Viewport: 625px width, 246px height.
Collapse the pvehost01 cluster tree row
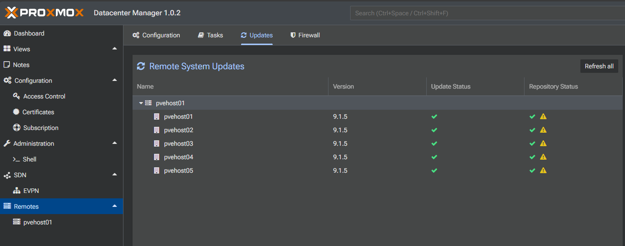[141, 103]
